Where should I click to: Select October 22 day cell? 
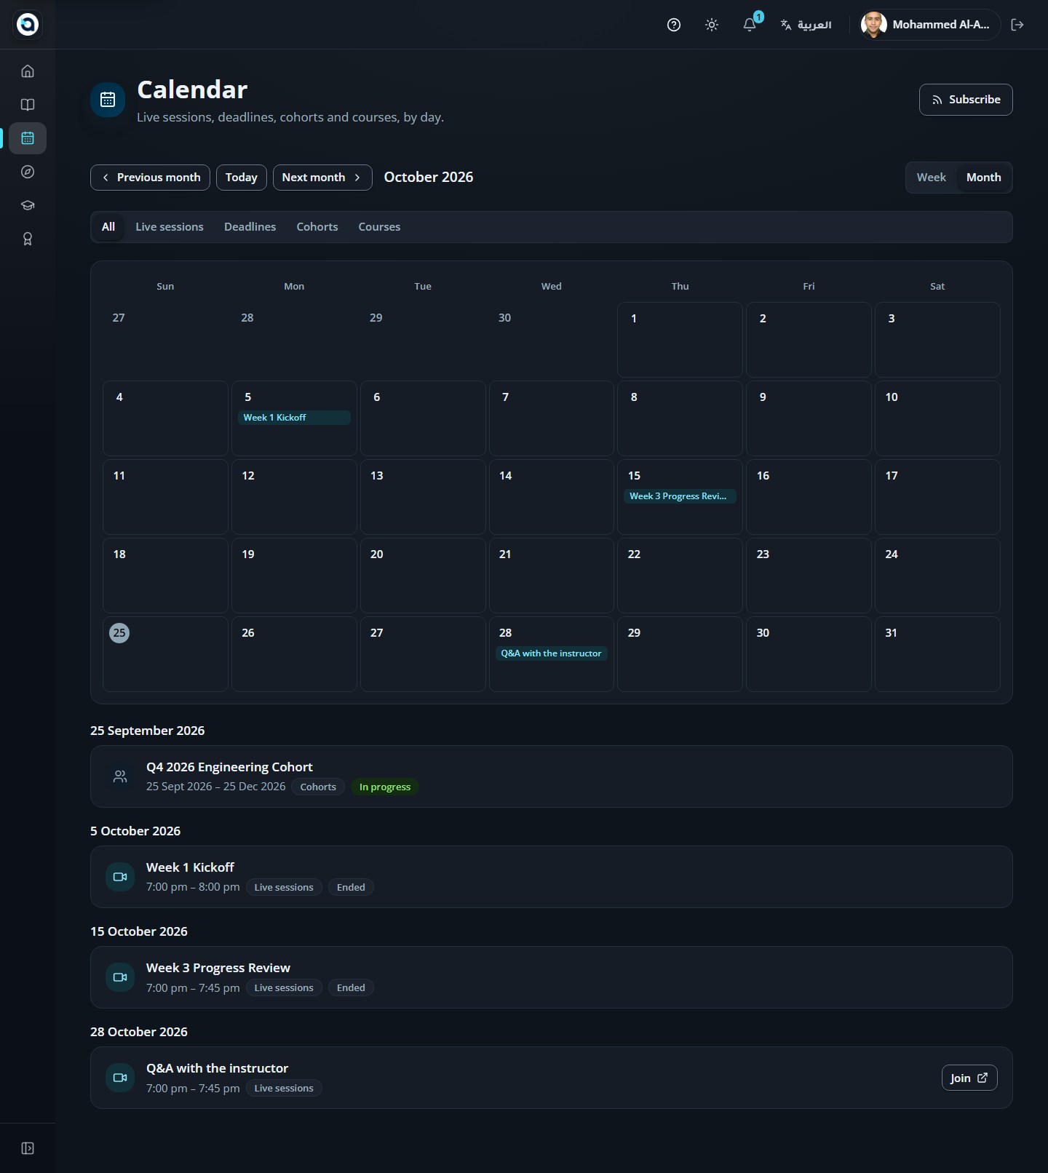(x=680, y=576)
